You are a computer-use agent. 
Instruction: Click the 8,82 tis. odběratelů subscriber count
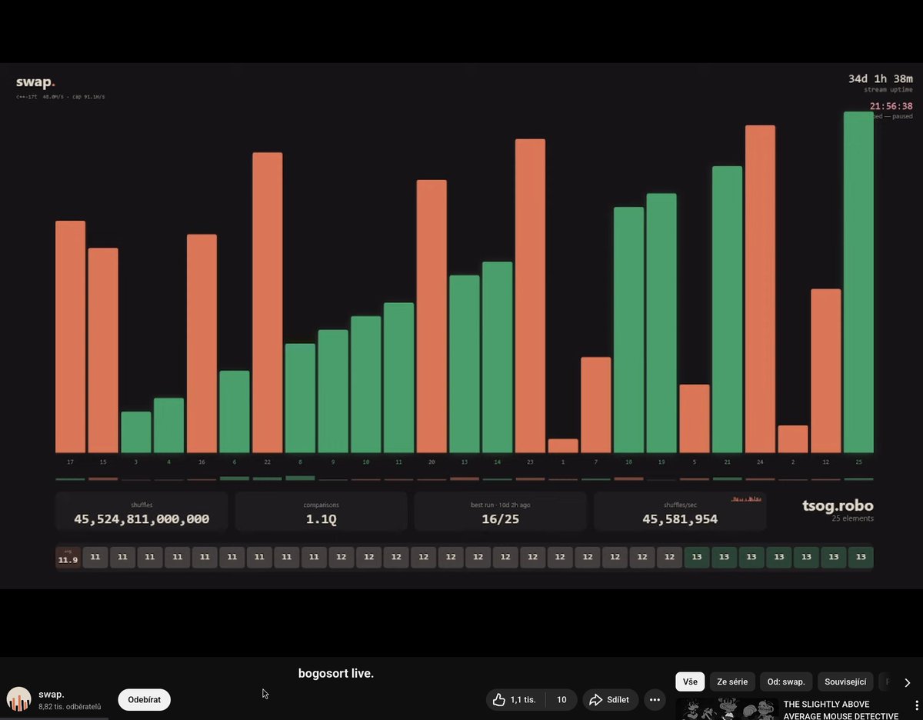[70, 706]
